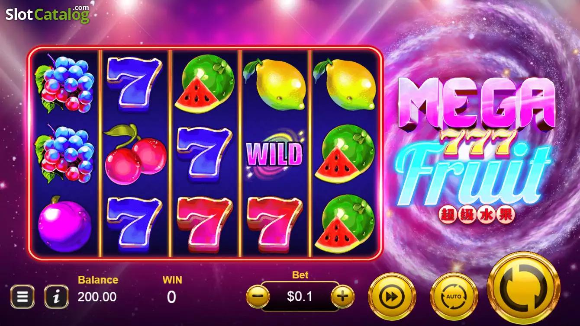Select the WILD symbol on the reels
This screenshot has width=580, height=326.
point(274,154)
